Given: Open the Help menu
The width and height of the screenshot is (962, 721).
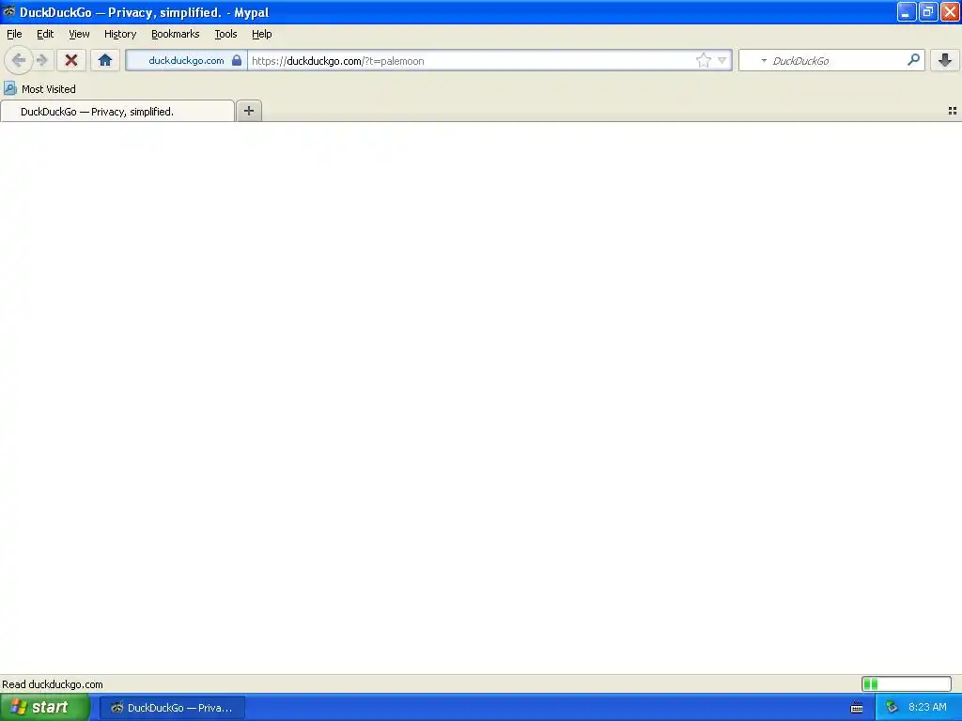Looking at the screenshot, I should [x=261, y=34].
